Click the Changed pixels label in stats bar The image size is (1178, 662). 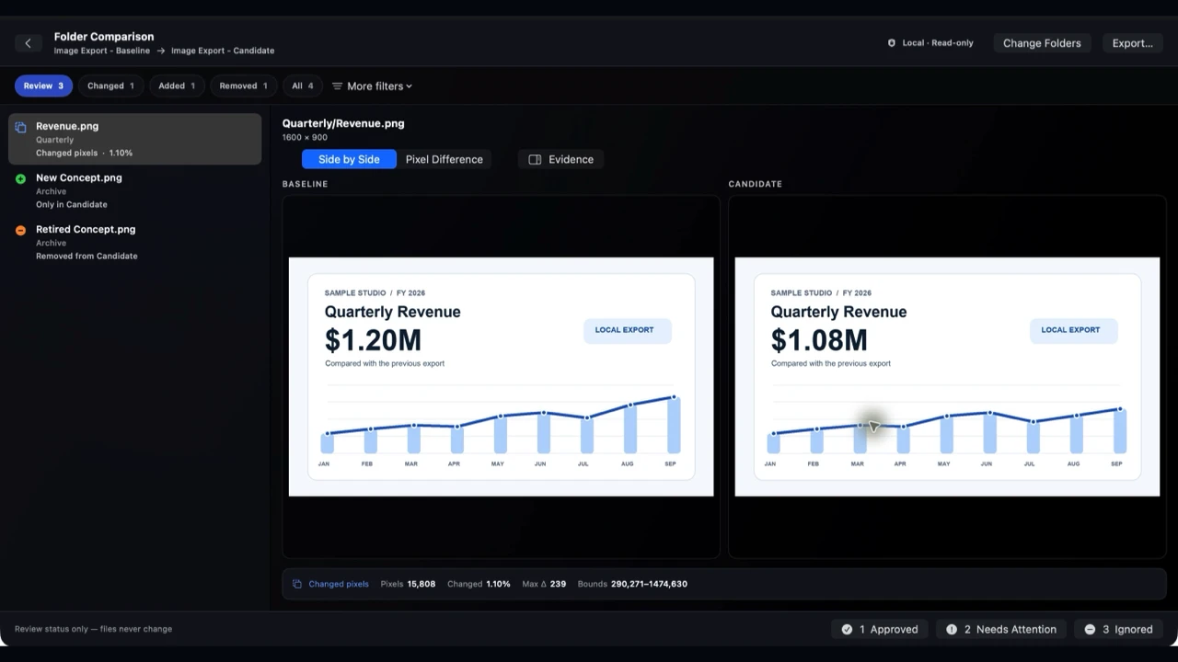[x=339, y=584]
